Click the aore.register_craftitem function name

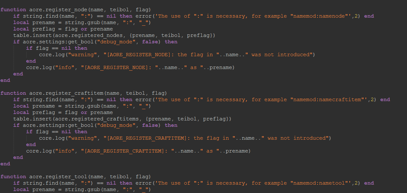pyautogui.click(x=67, y=93)
